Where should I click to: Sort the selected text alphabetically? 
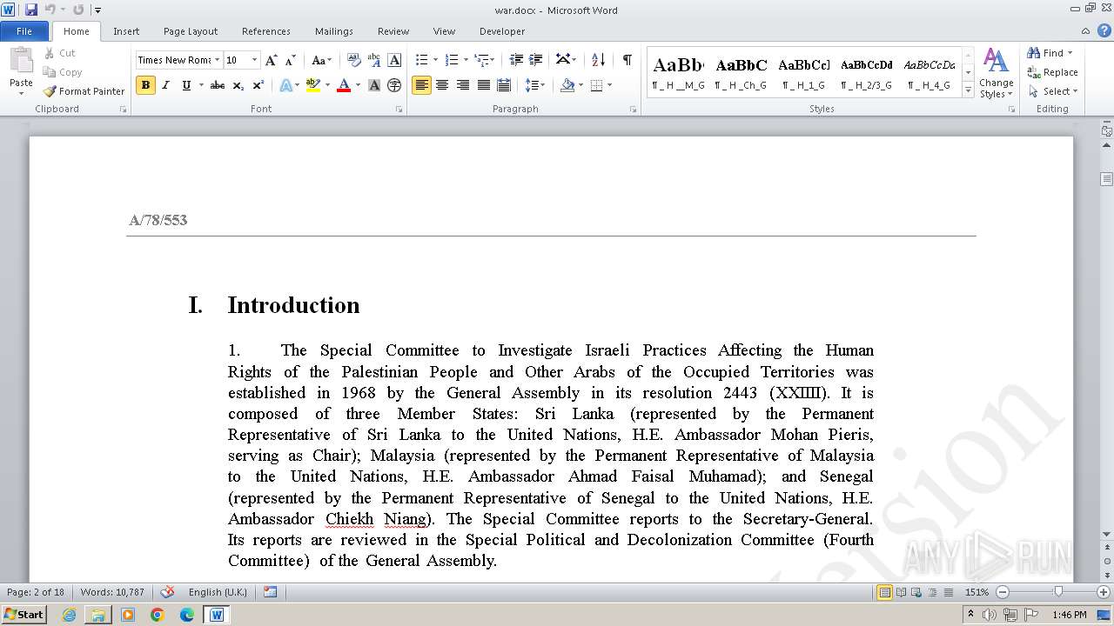click(598, 60)
